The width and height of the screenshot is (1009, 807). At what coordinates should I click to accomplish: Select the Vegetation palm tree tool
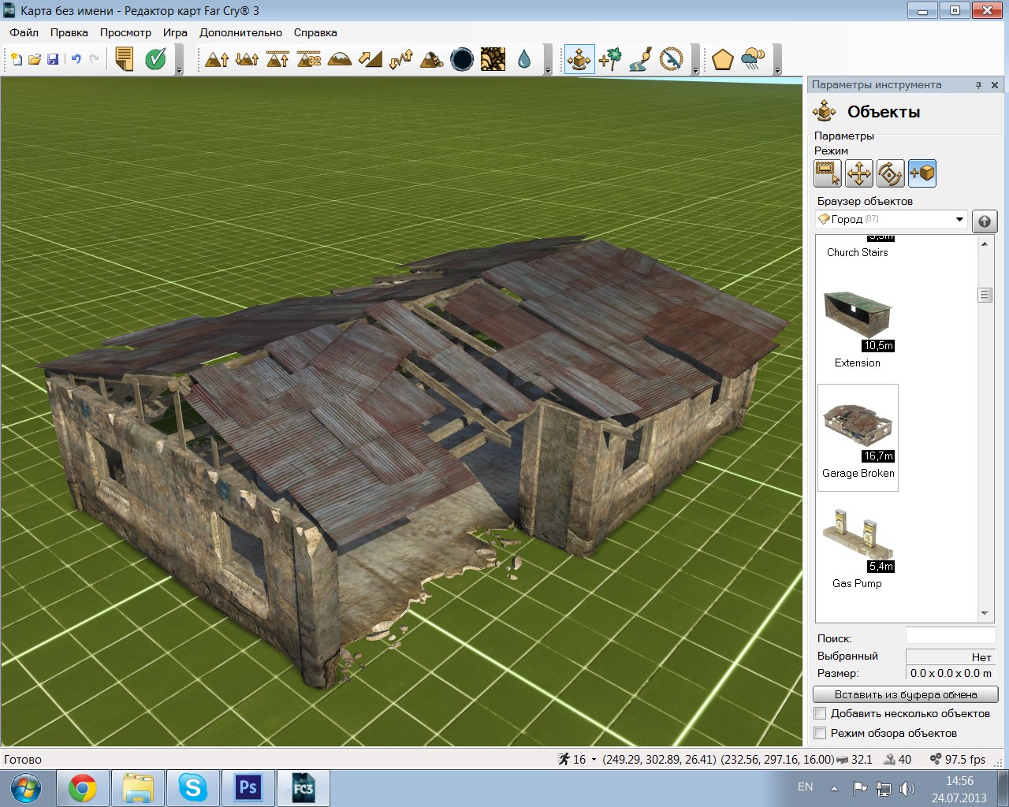tap(610, 59)
